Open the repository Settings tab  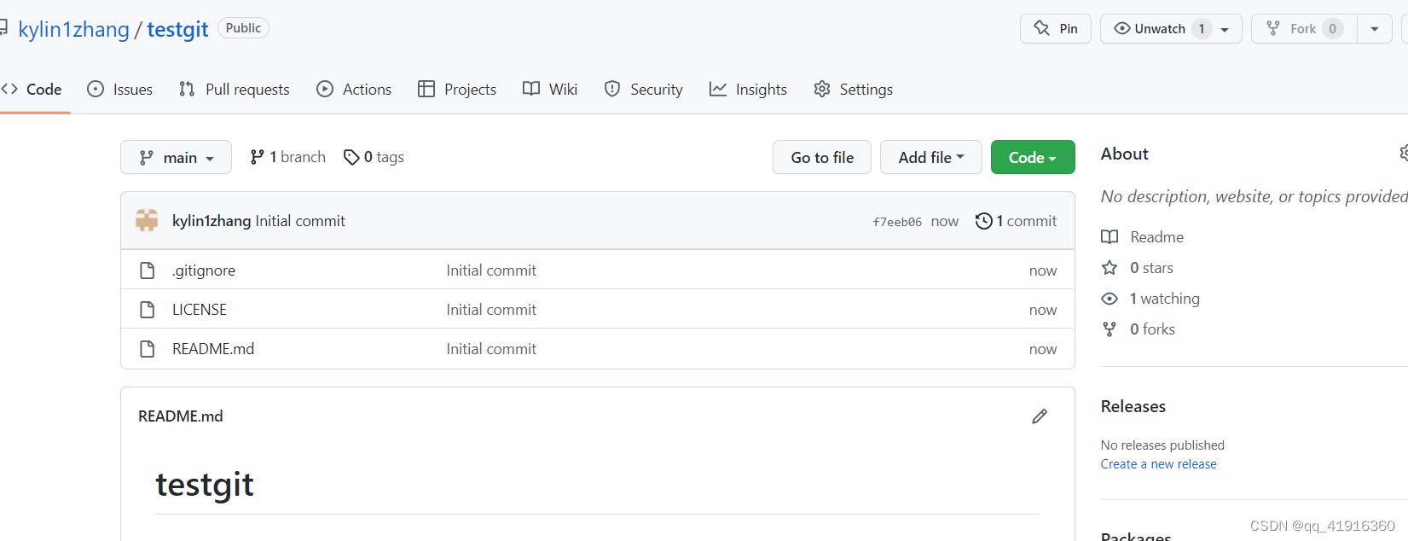[x=853, y=89]
